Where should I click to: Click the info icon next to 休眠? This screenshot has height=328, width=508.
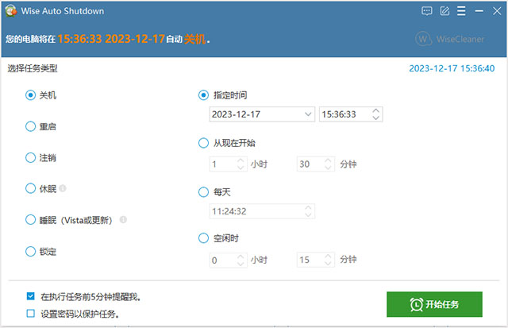coord(63,188)
